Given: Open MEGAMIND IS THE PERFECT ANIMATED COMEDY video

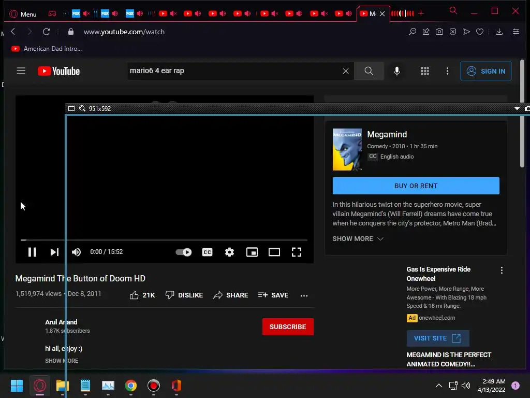Looking at the screenshot, I should [449, 360].
